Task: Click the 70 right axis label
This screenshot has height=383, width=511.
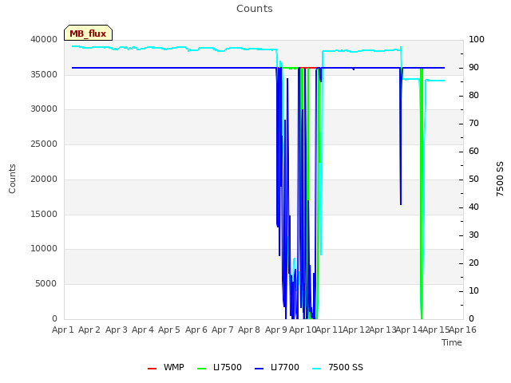Action: coord(473,124)
